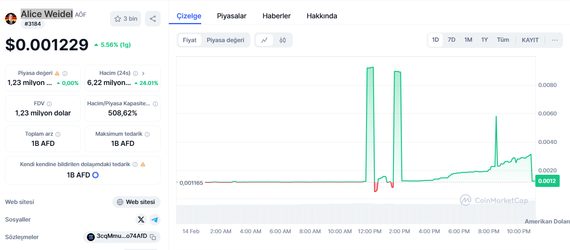
Task: Click the current price tag 0.0012
Action: click(x=547, y=181)
